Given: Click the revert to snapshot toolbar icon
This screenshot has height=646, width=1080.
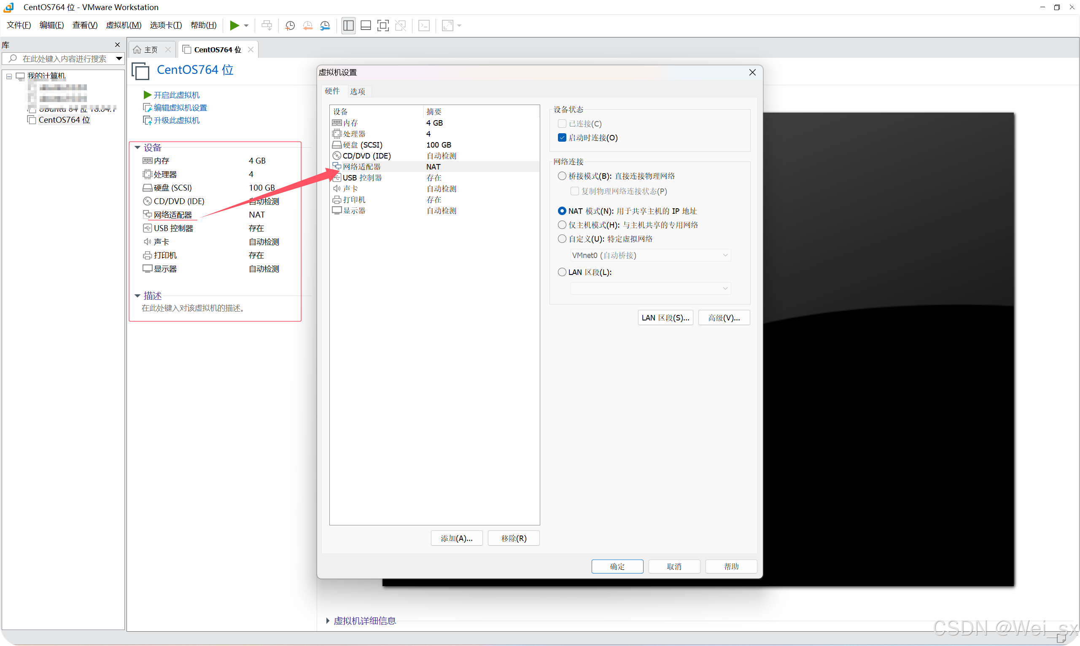Looking at the screenshot, I should pos(307,26).
